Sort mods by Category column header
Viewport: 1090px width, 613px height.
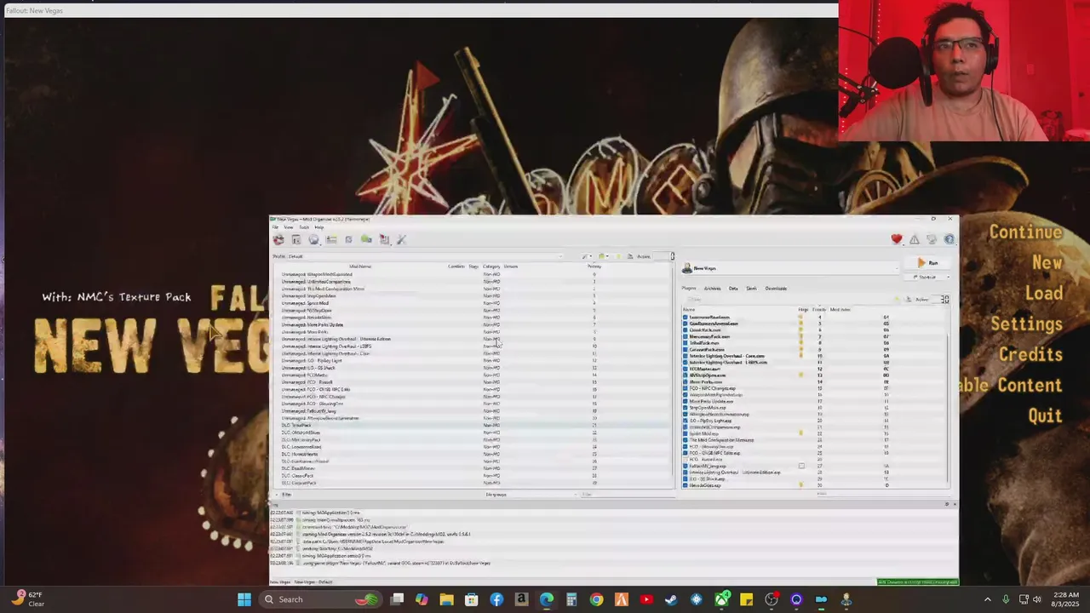tap(491, 266)
